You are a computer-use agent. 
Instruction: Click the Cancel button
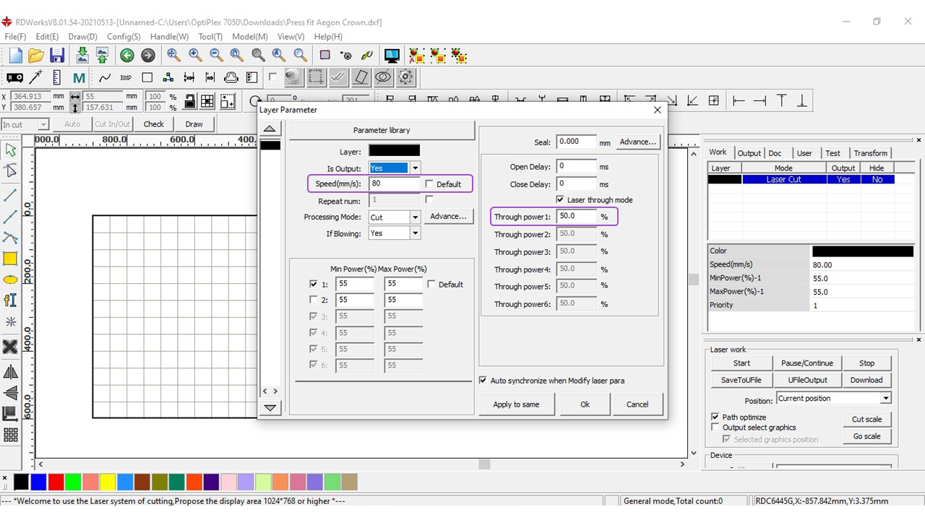(x=637, y=404)
